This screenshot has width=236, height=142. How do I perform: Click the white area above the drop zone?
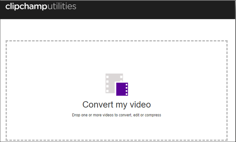tap(117, 30)
